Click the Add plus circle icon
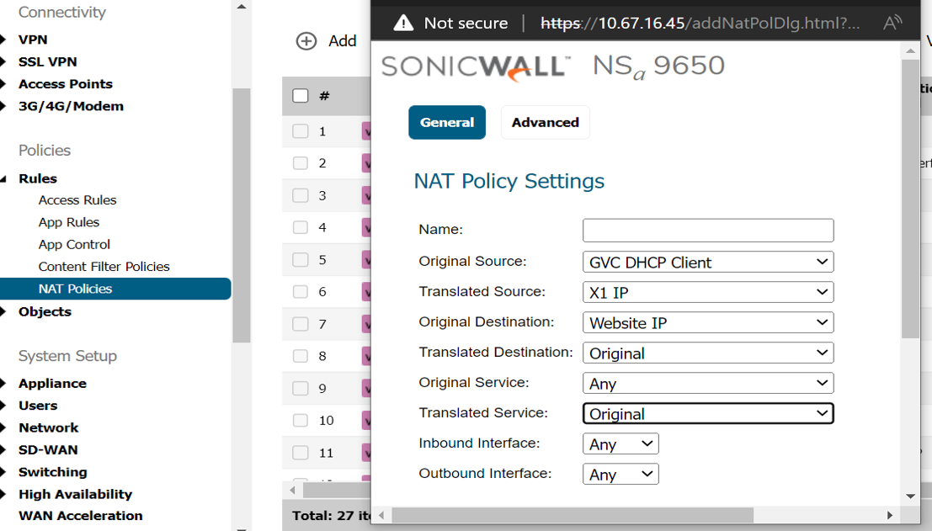This screenshot has width=932, height=531. tap(306, 41)
